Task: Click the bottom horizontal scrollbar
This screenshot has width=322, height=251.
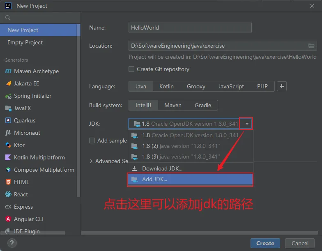Action: (200, 233)
